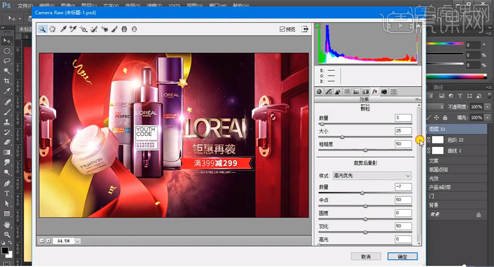Open the Effects panel flyout menu
The width and height of the screenshot is (494, 267).
pyautogui.click(x=418, y=100)
